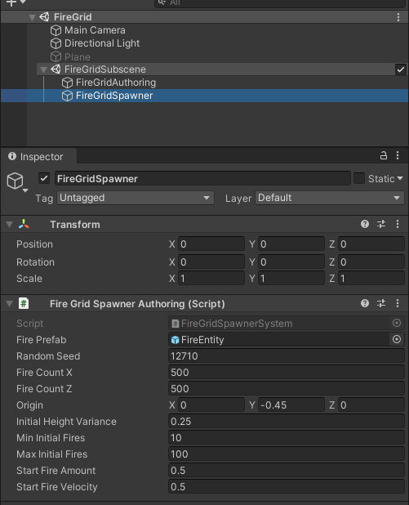
Task: Click the FireGridSpawner cube icon in hierarchy
Action: (x=67, y=96)
